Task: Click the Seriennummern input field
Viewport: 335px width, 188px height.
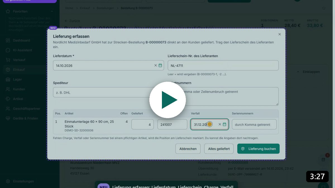Action: [254, 124]
